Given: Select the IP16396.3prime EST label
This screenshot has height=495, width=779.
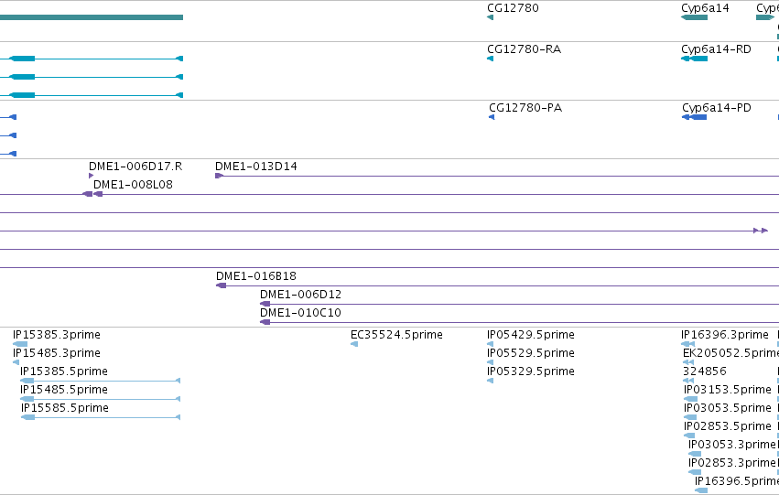Looking at the screenshot, I should tap(725, 335).
